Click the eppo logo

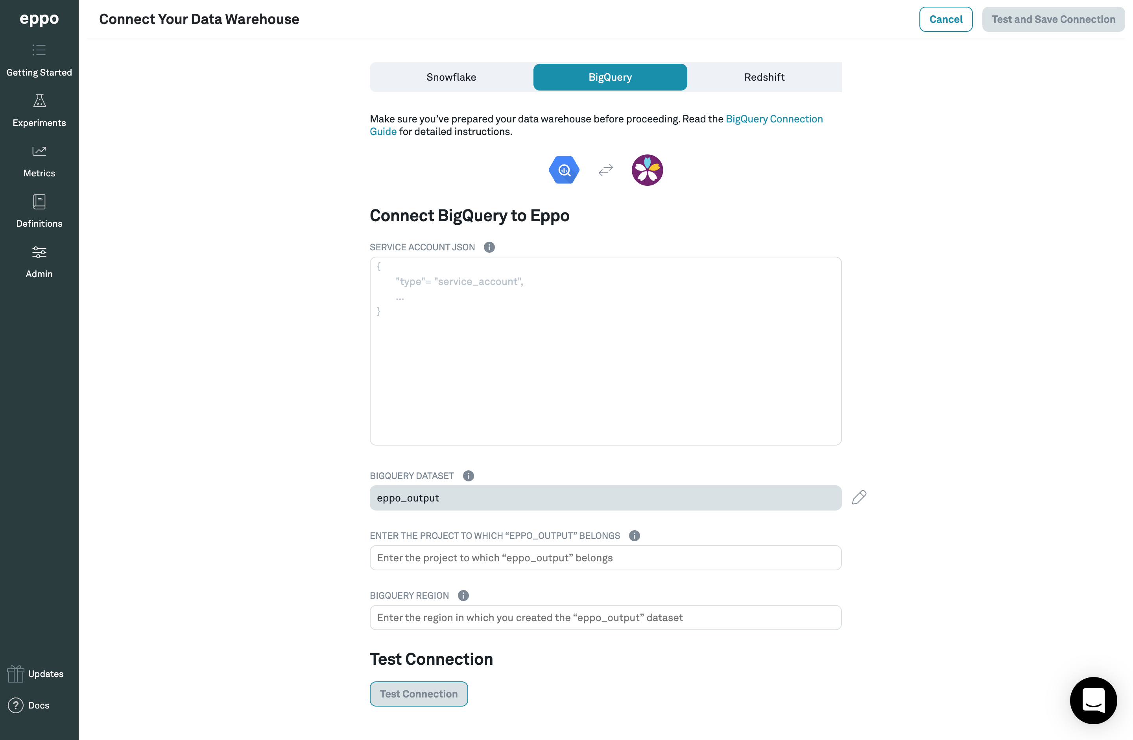(39, 19)
